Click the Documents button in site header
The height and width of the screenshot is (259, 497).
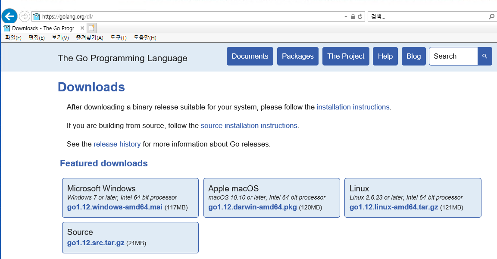(x=250, y=56)
